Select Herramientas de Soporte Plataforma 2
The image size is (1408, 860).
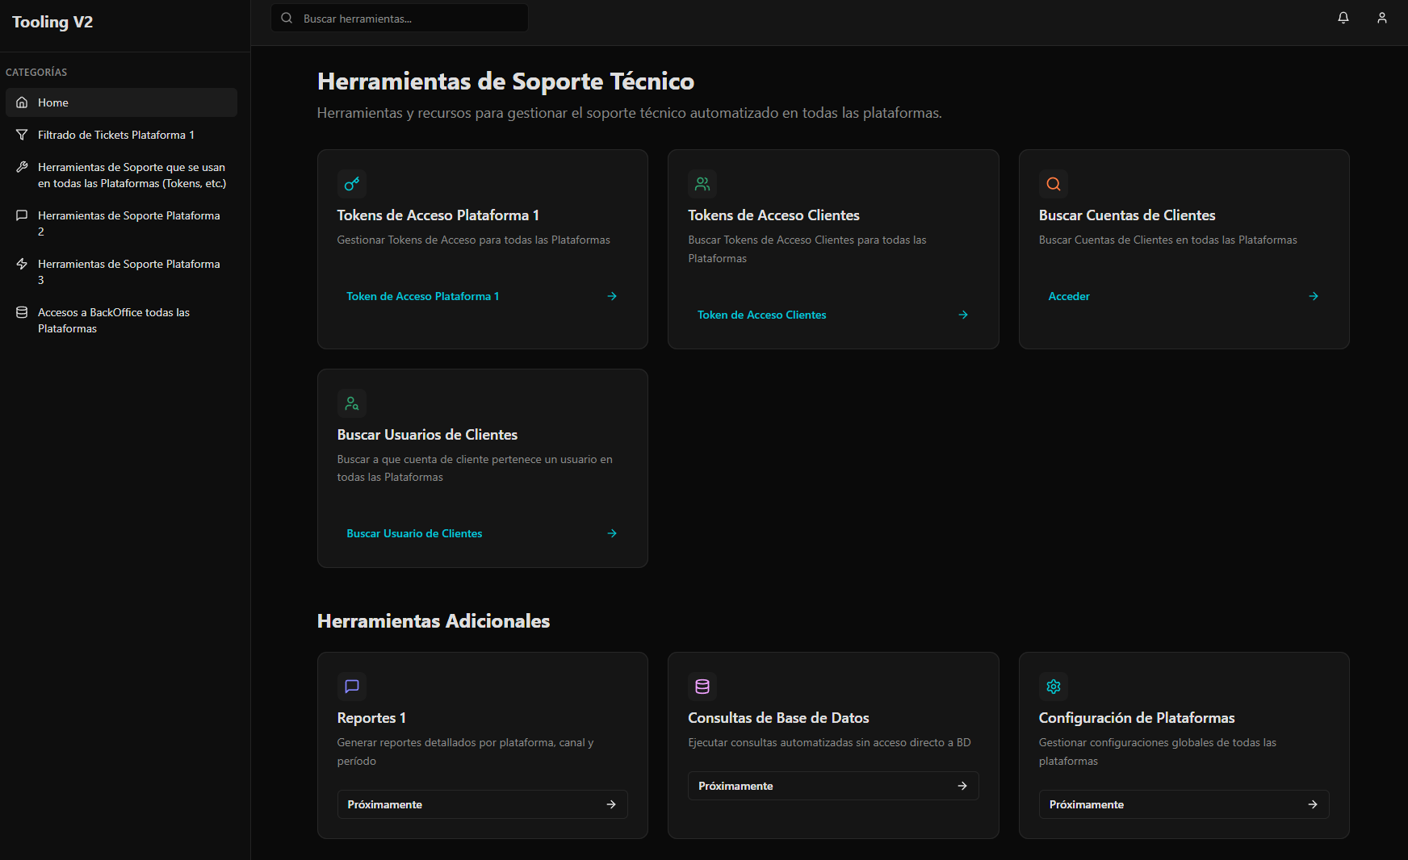[128, 223]
